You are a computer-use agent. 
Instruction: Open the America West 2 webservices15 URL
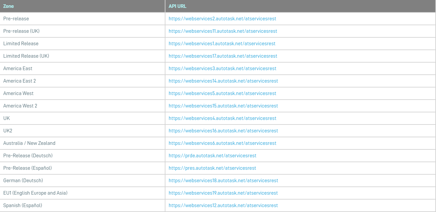point(223,106)
